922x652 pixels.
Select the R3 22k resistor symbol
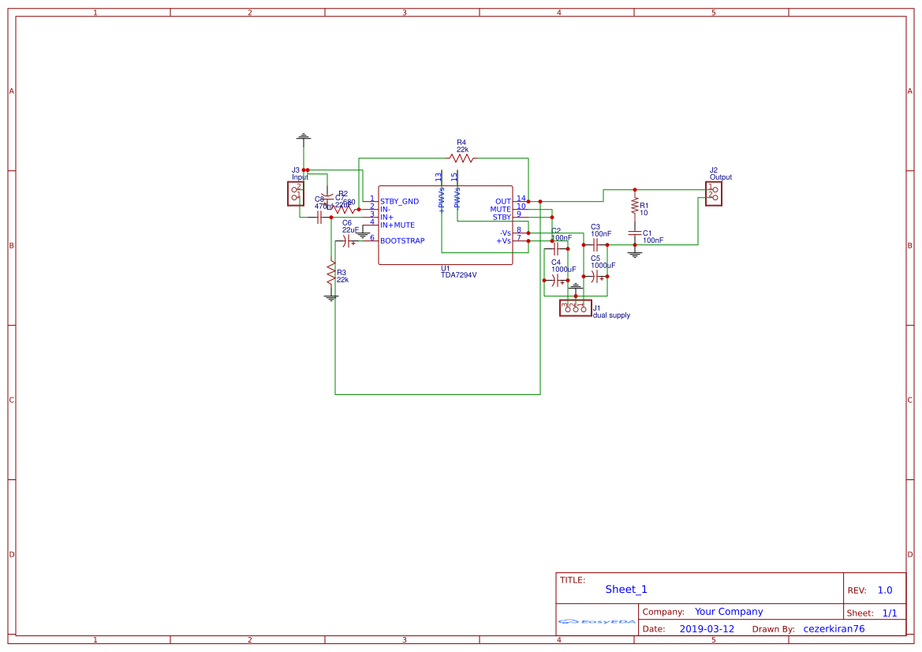point(331,273)
